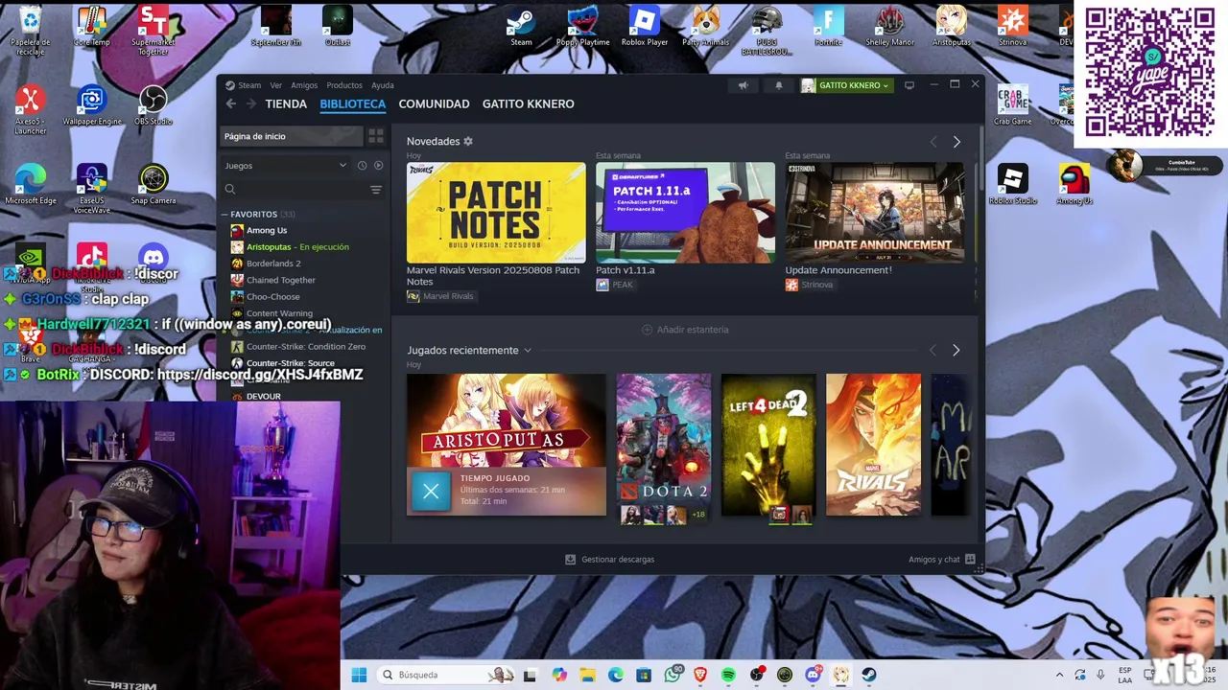Switch Steam to Big Picture mode icon
1228x690 pixels.
tap(909, 85)
